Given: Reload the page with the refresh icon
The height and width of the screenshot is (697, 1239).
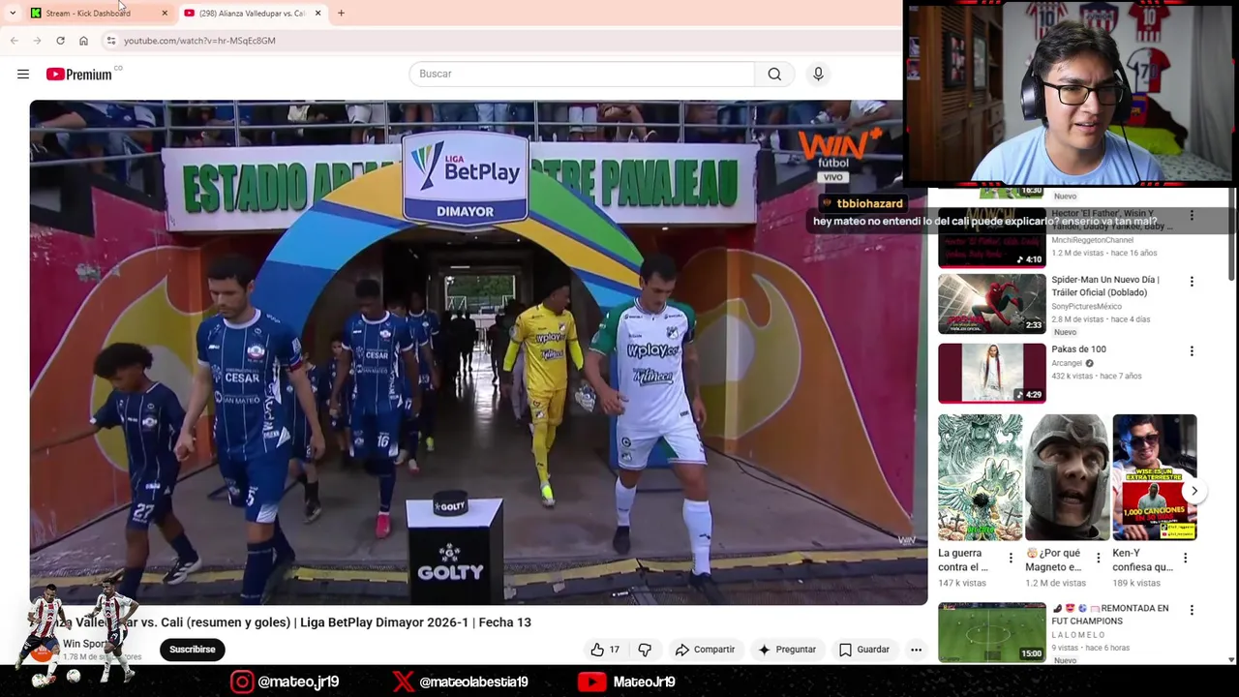Looking at the screenshot, I should tap(60, 41).
